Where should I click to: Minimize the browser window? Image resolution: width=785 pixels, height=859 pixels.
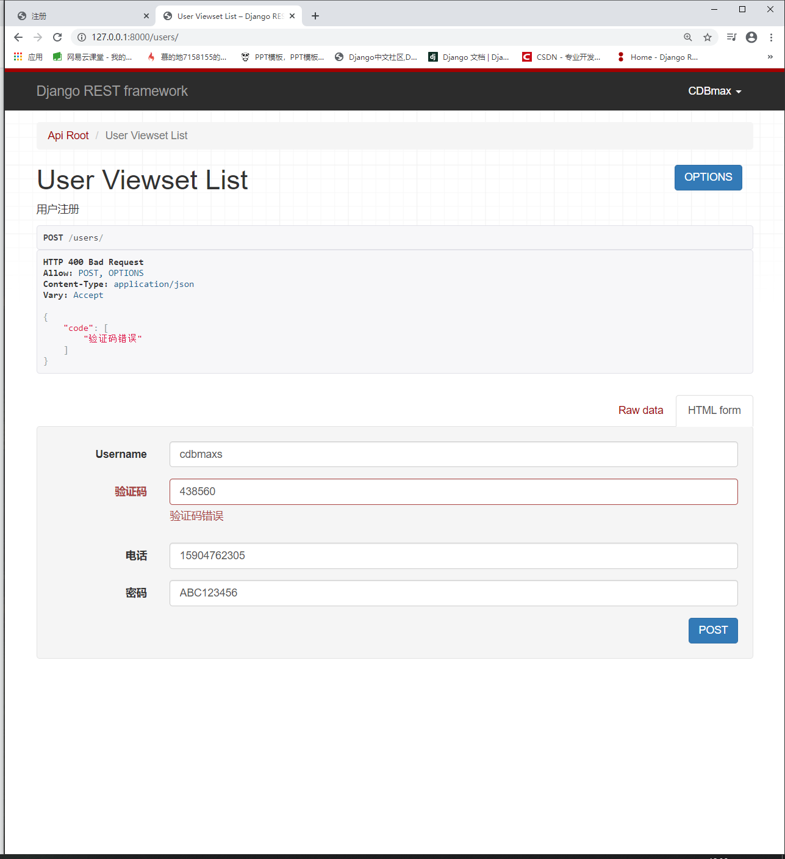pos(714,9)
